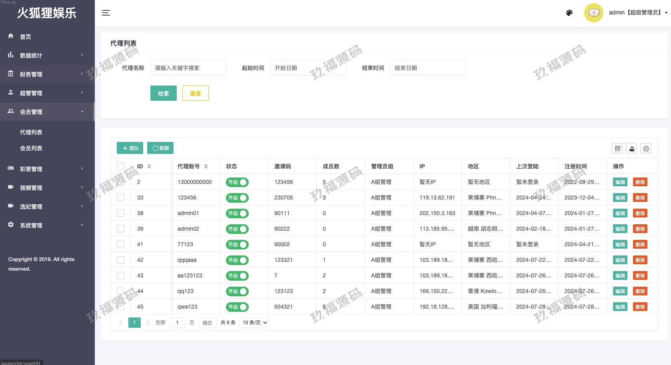This screenshot has width=671, height=365.
Task: Click the 检索 search button
Action: point(163,93)
